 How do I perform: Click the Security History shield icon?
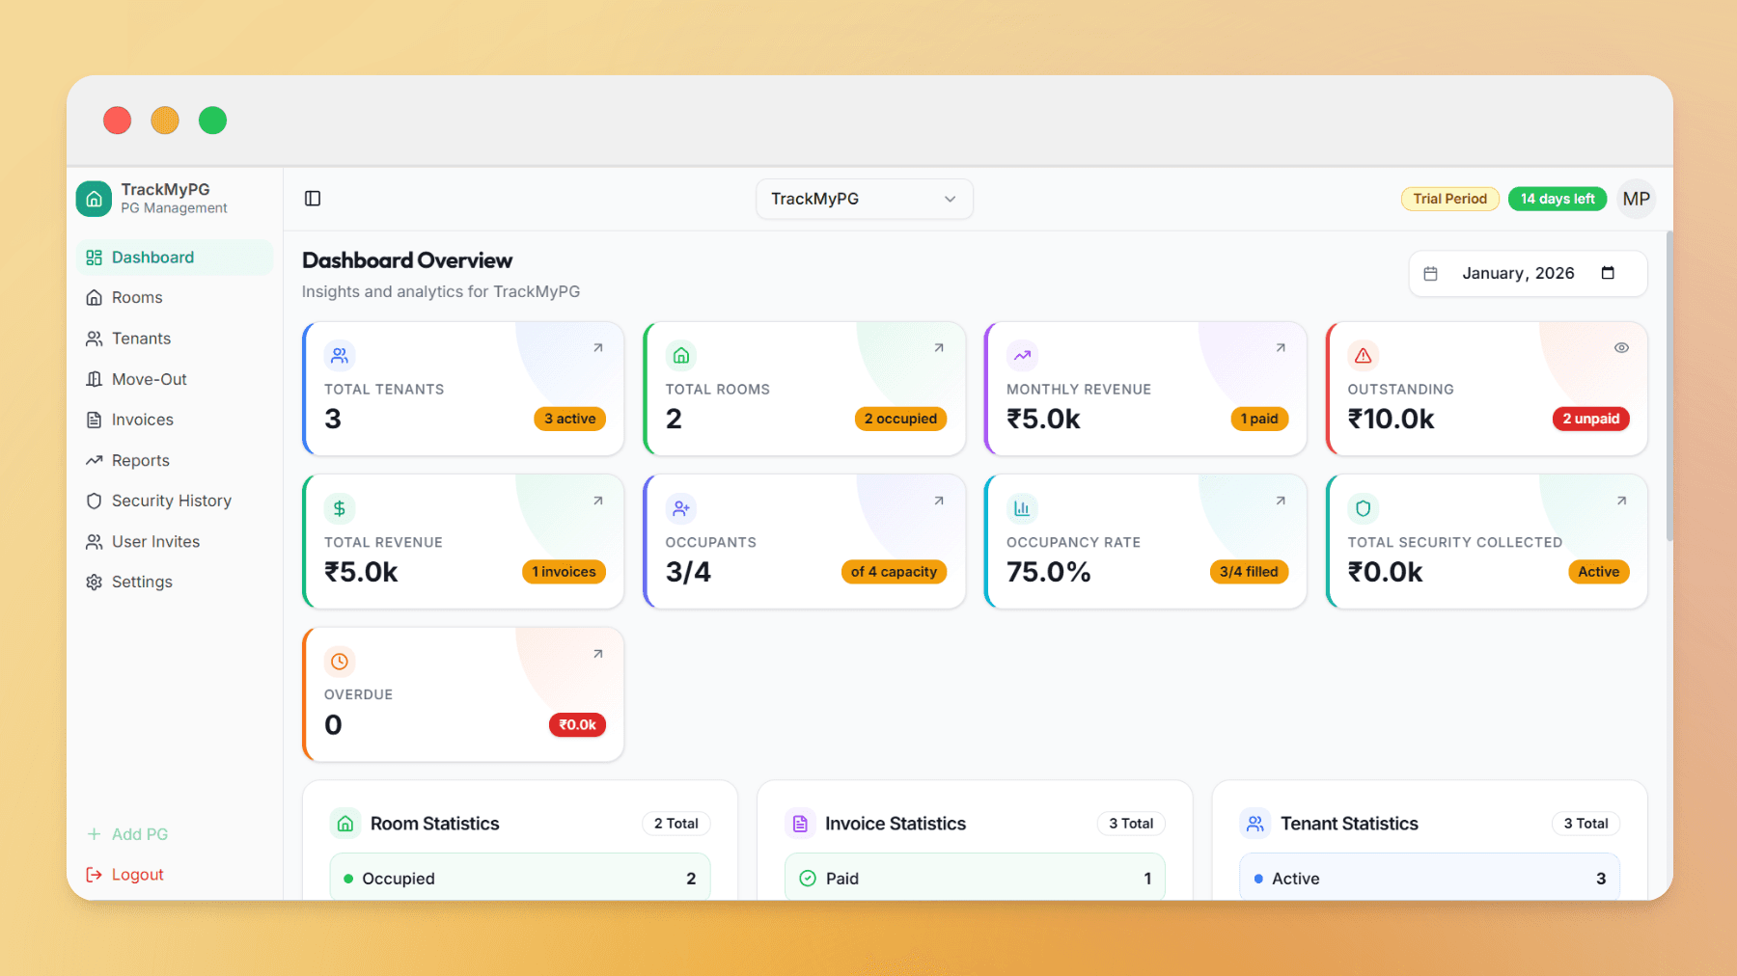(94, 501)
